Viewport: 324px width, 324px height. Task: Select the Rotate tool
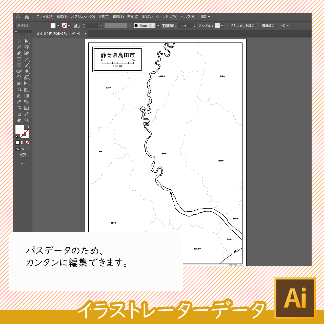(19, 77)
